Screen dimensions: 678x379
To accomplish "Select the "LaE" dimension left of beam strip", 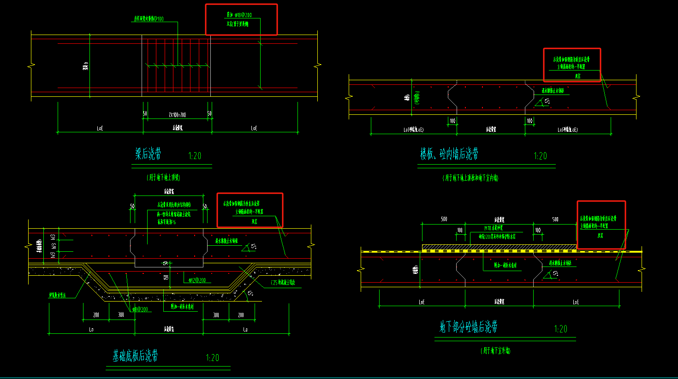I will 100,128.
